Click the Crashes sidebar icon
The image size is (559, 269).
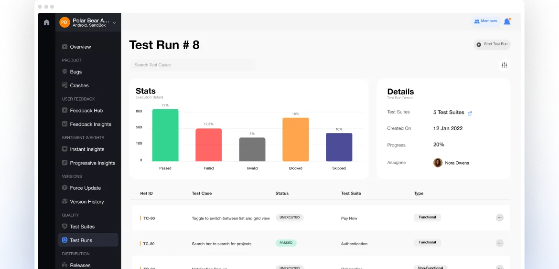point(65,86)
